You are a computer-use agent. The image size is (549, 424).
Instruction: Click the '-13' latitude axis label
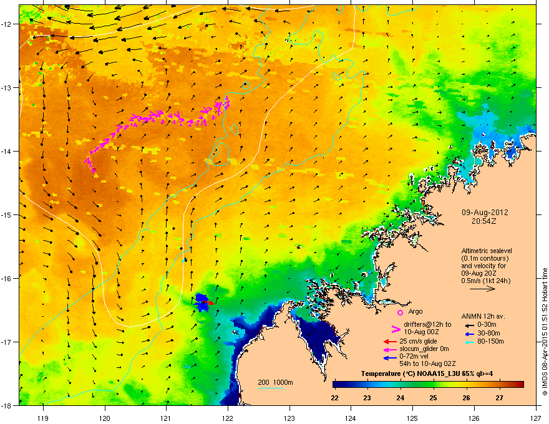coord(7,87)
